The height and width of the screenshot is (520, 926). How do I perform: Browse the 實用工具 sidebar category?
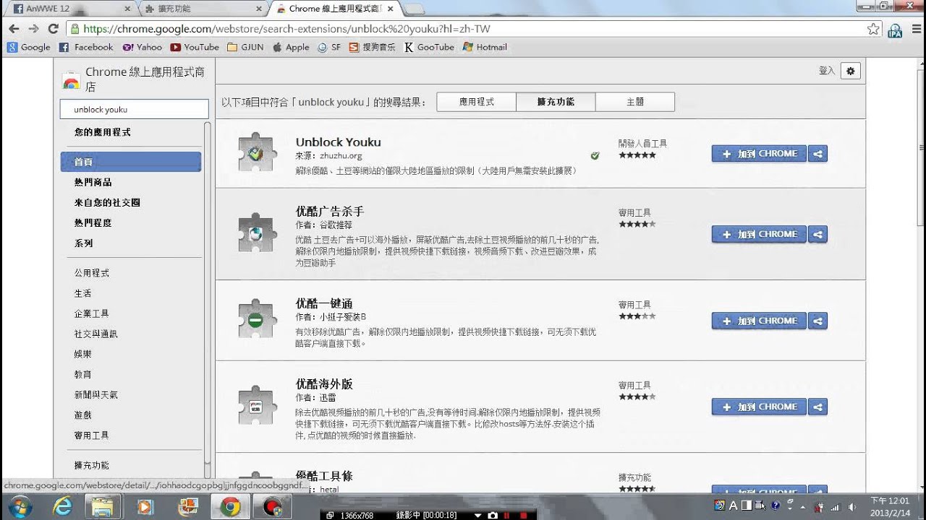(x=91, y=435)
